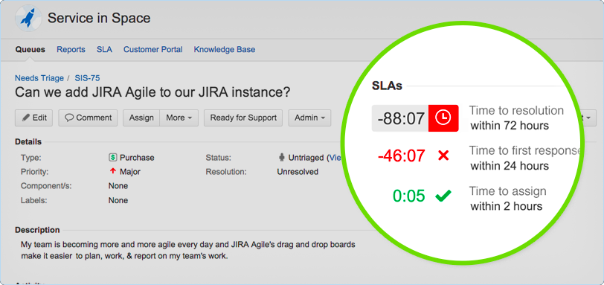The image size is (604, 285).
Task: Click the "within 72 hours" text
Action: coord(510,126)
